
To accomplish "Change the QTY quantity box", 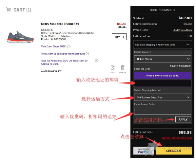I will click(119, 37).
